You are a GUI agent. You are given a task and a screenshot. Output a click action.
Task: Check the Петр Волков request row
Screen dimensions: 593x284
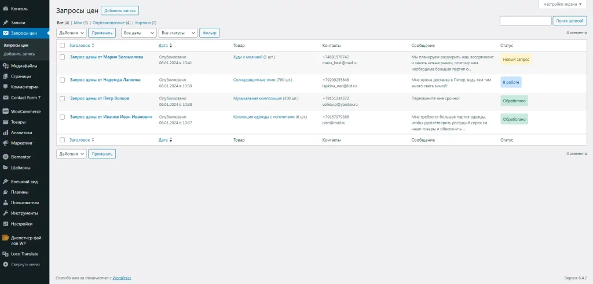point(63,98)
